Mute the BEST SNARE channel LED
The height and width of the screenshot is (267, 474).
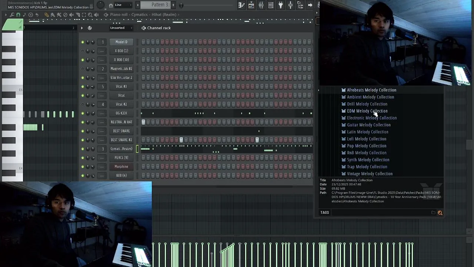(83, 131)
